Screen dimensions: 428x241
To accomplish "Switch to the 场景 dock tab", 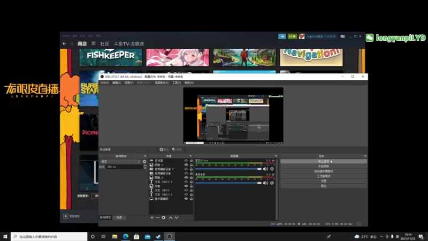I will pyautogui.click(x=119, y=217).
